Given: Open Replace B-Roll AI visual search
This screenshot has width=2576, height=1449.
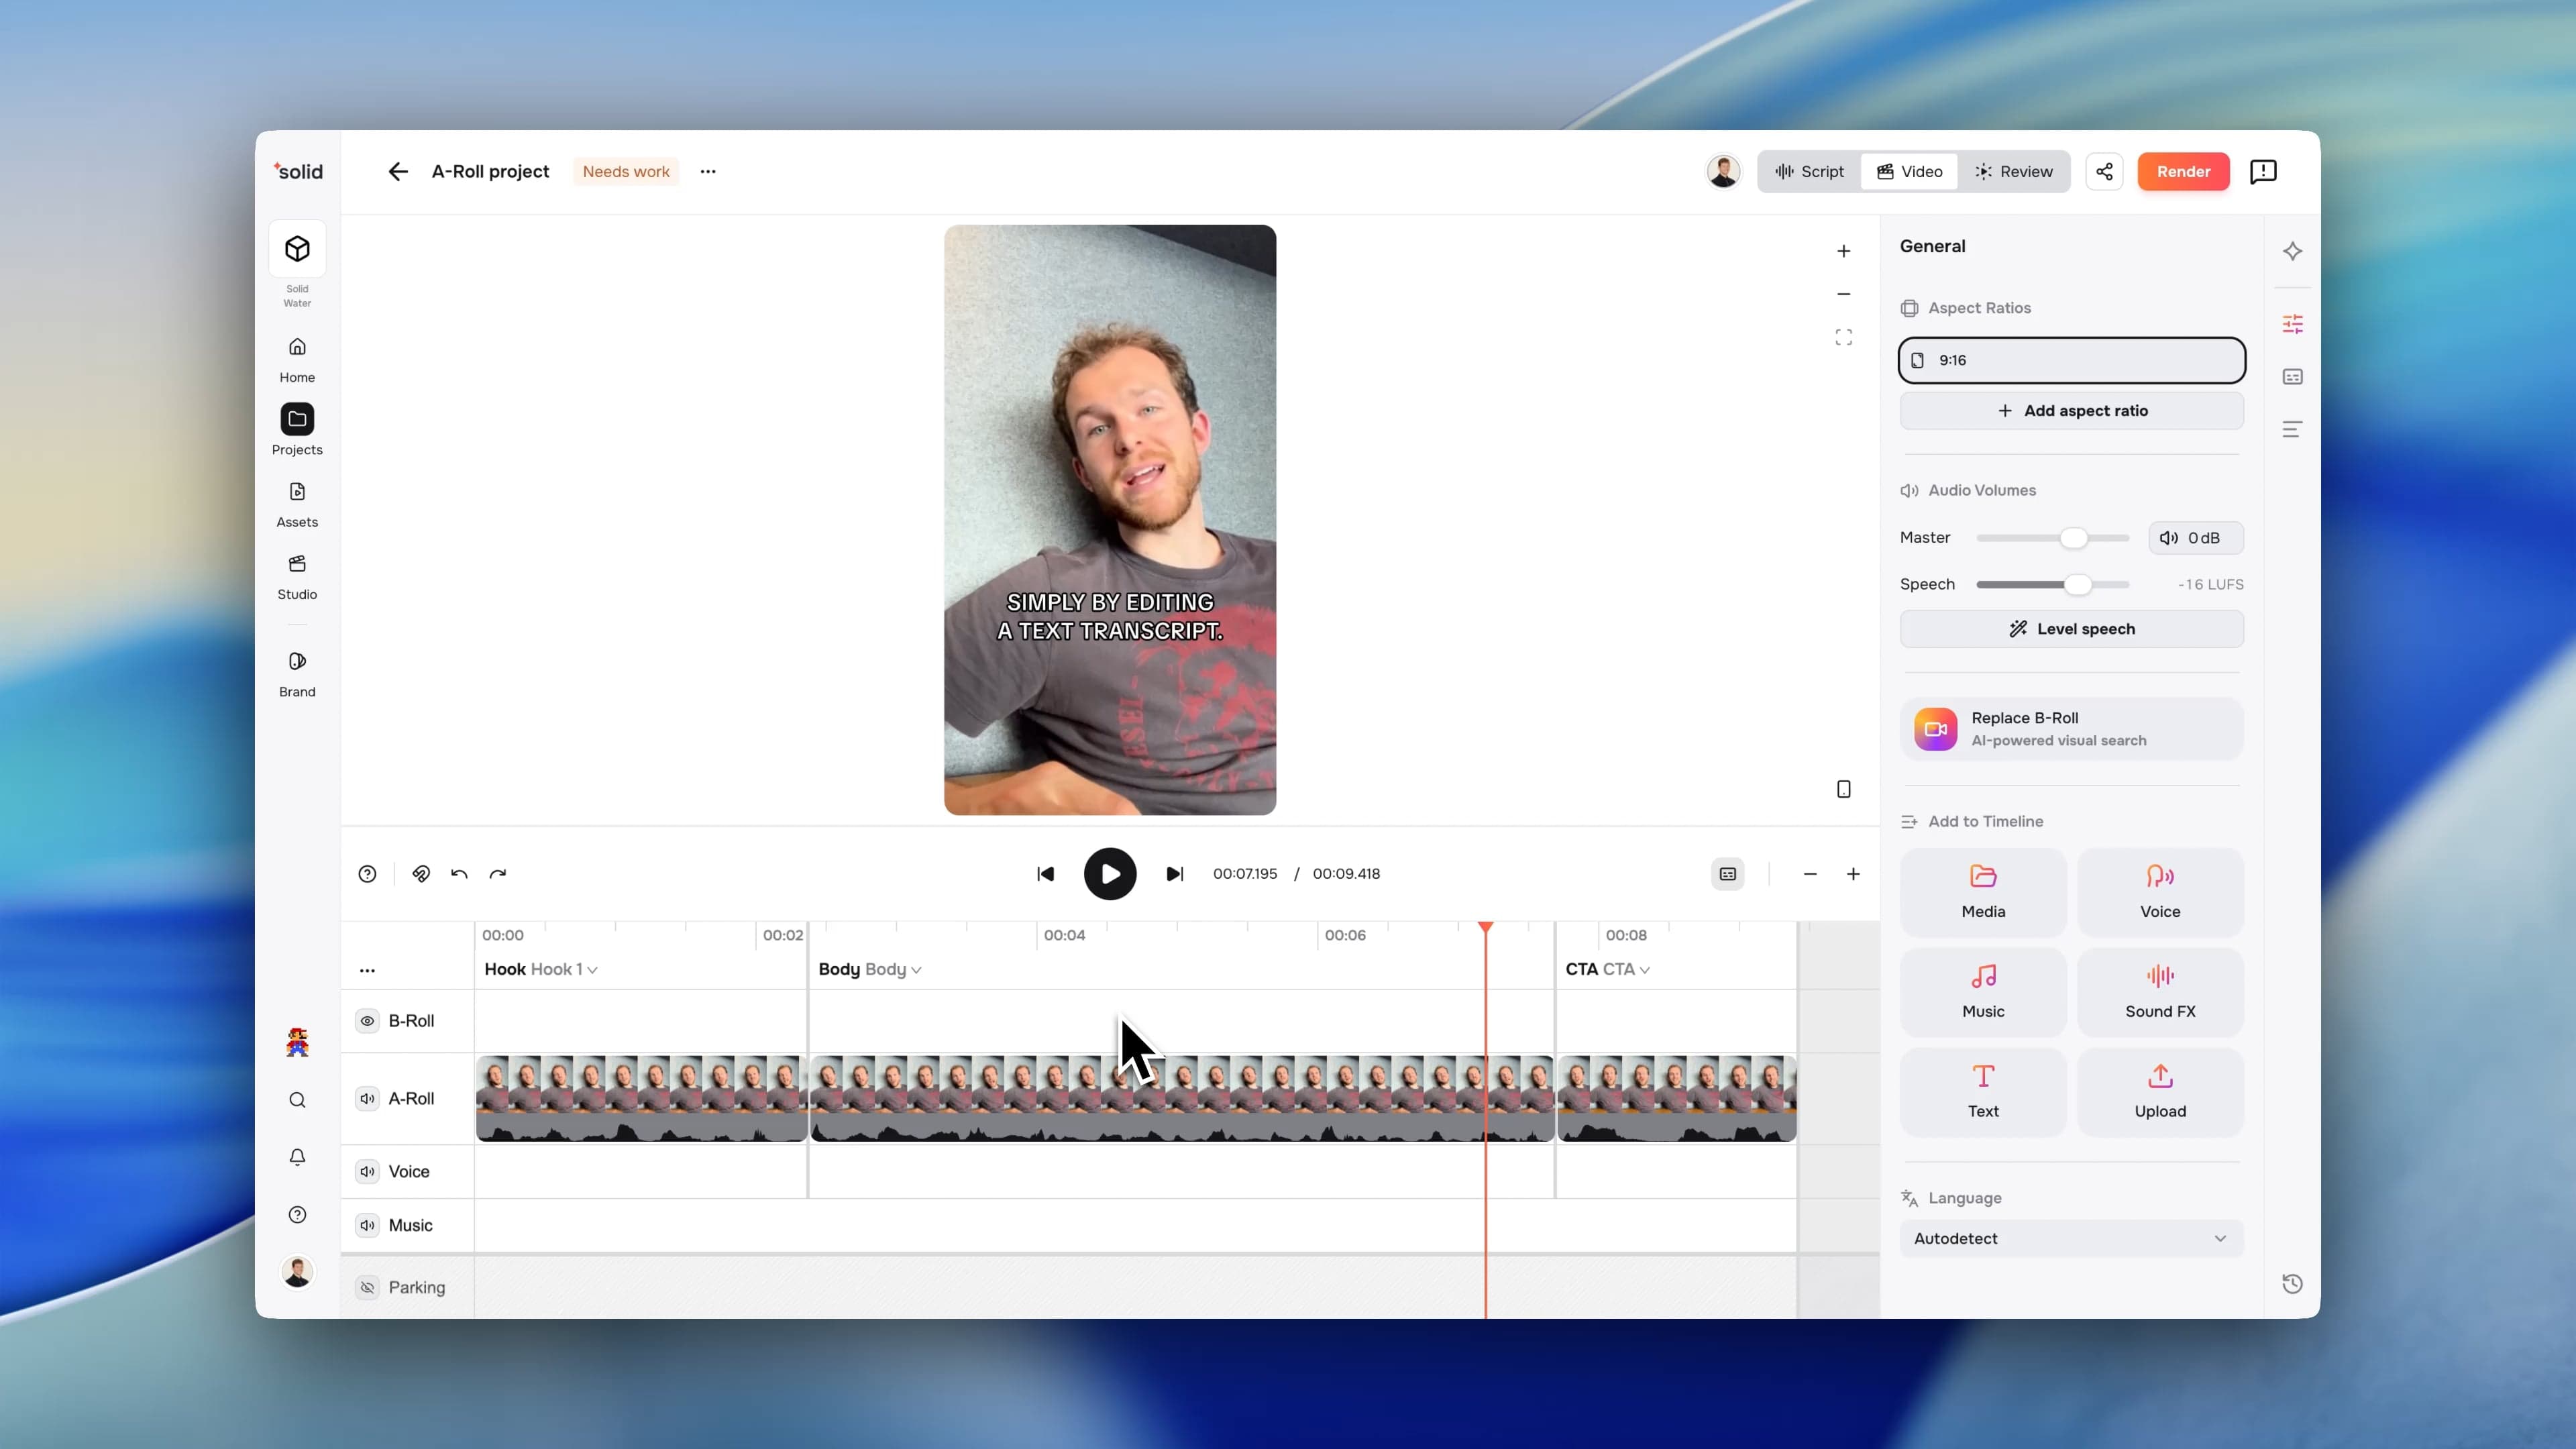Looking at the screenshot, I should pos(2071,729).
